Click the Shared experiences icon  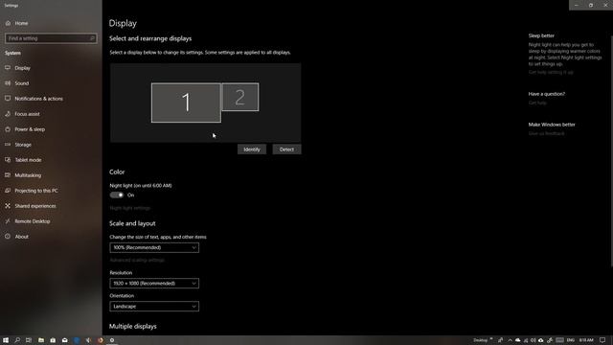point(8,205)
